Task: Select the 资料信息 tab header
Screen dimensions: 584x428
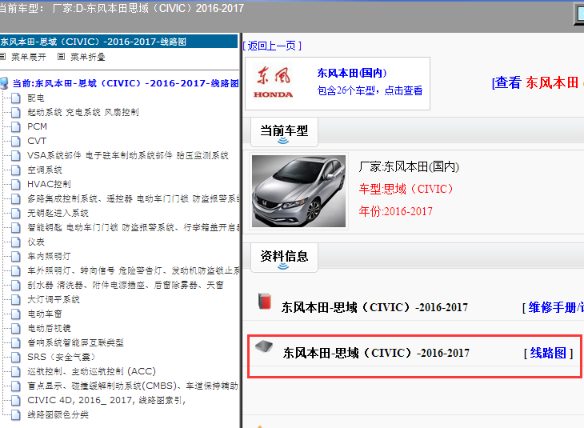Action: (x=284, y=258)
